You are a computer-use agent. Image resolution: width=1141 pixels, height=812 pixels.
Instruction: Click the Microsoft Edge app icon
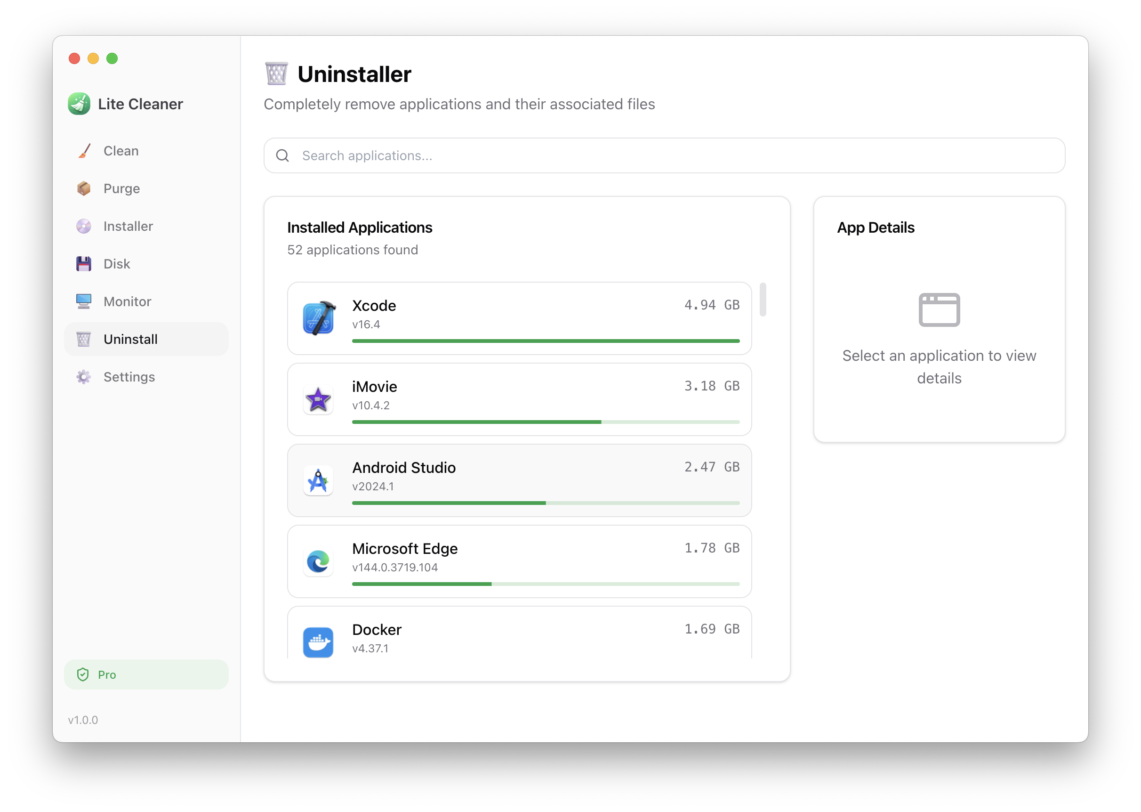pyautogui.click(x=318, y=561)
